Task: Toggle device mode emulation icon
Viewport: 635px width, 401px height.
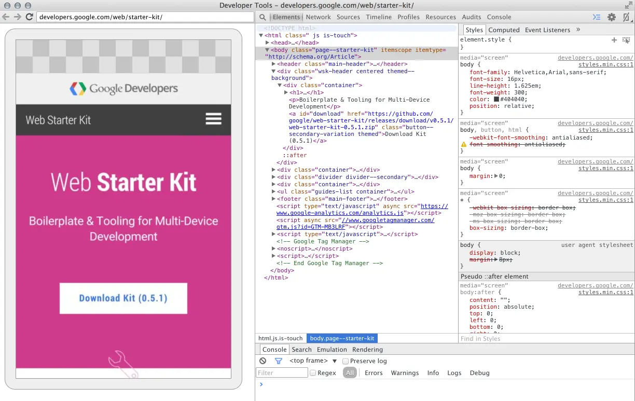Action: 626,17
